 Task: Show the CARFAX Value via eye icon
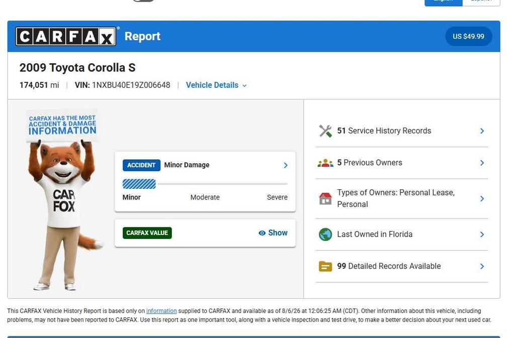262,233
